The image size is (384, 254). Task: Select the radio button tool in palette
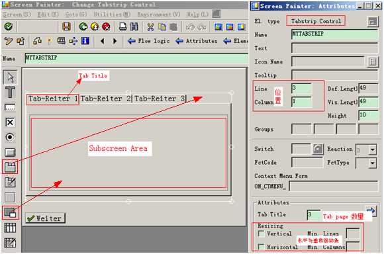point(10,138)
